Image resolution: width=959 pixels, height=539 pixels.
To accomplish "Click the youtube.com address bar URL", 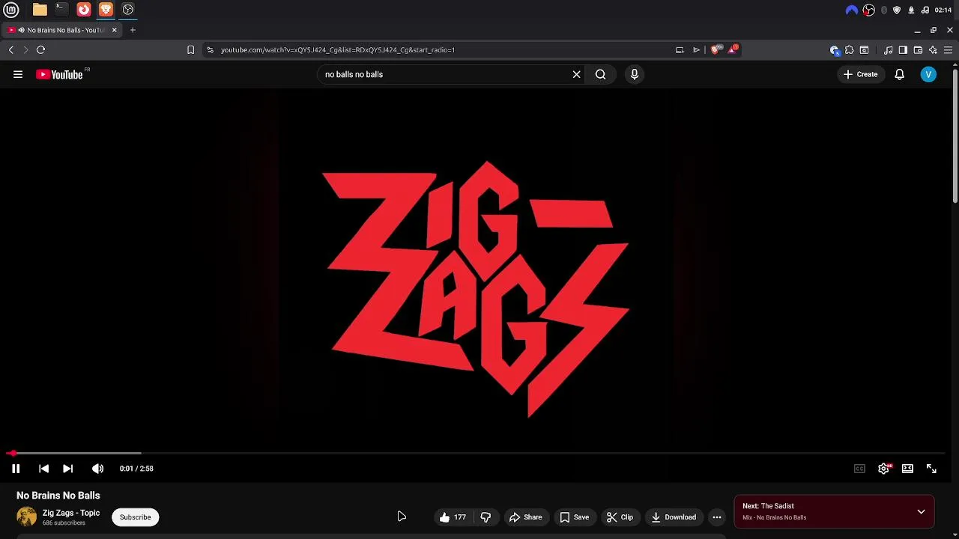I will click(x=338, y=50).
